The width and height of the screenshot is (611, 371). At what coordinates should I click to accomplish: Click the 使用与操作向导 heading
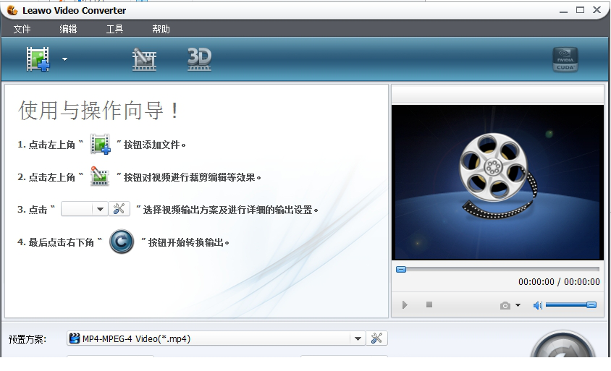click(x=98, y=110)
